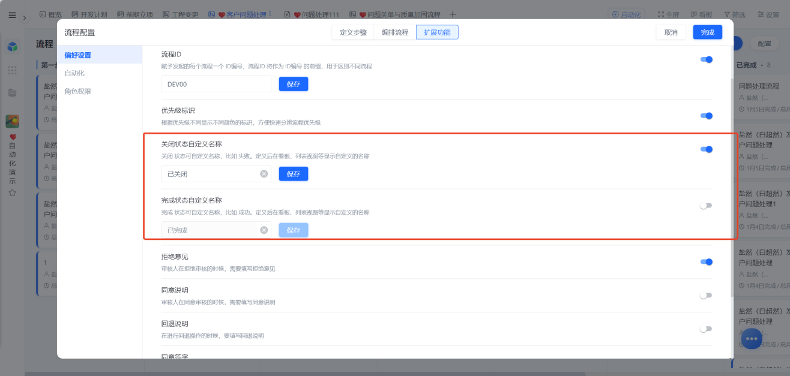Select the 扩展功能 tab
This screenshot has height=376, width=790.
437,32
